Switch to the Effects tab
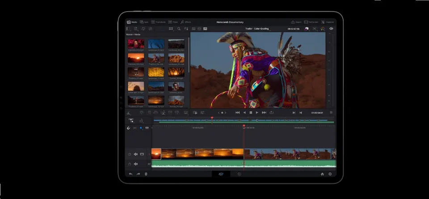 click(x=185, y=22)
